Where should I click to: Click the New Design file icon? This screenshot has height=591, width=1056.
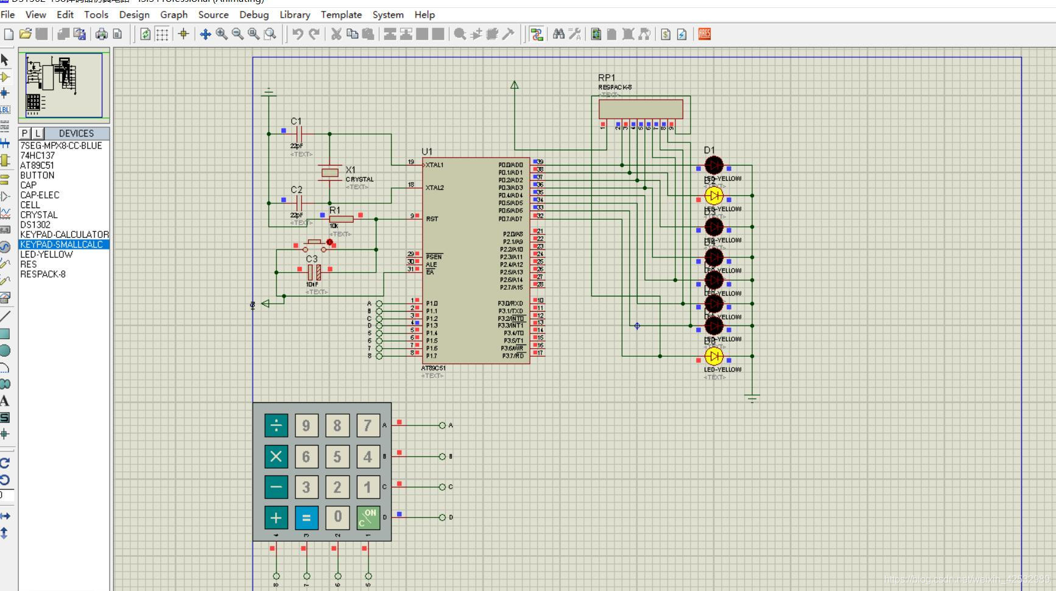(9, 34)
